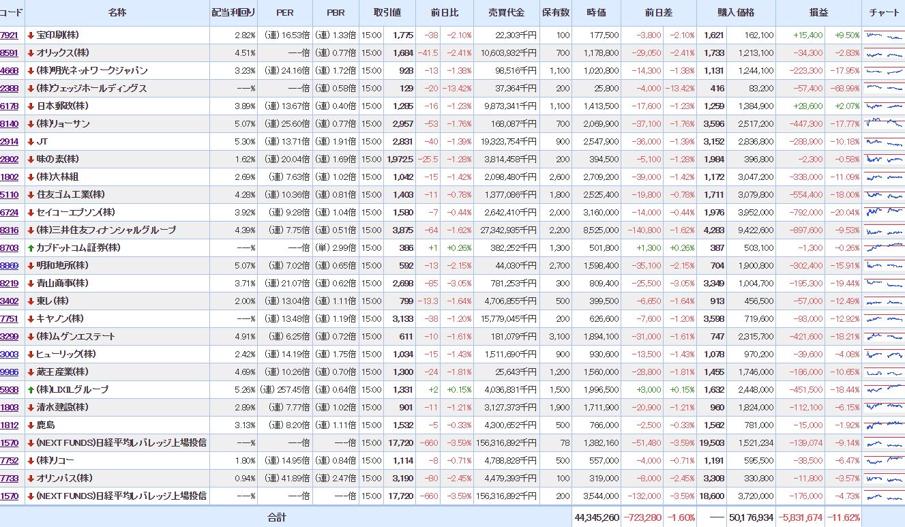Sort by 配当利回り column header
Viewport: 905px width, 527px height.
click(x=234, y=13)
